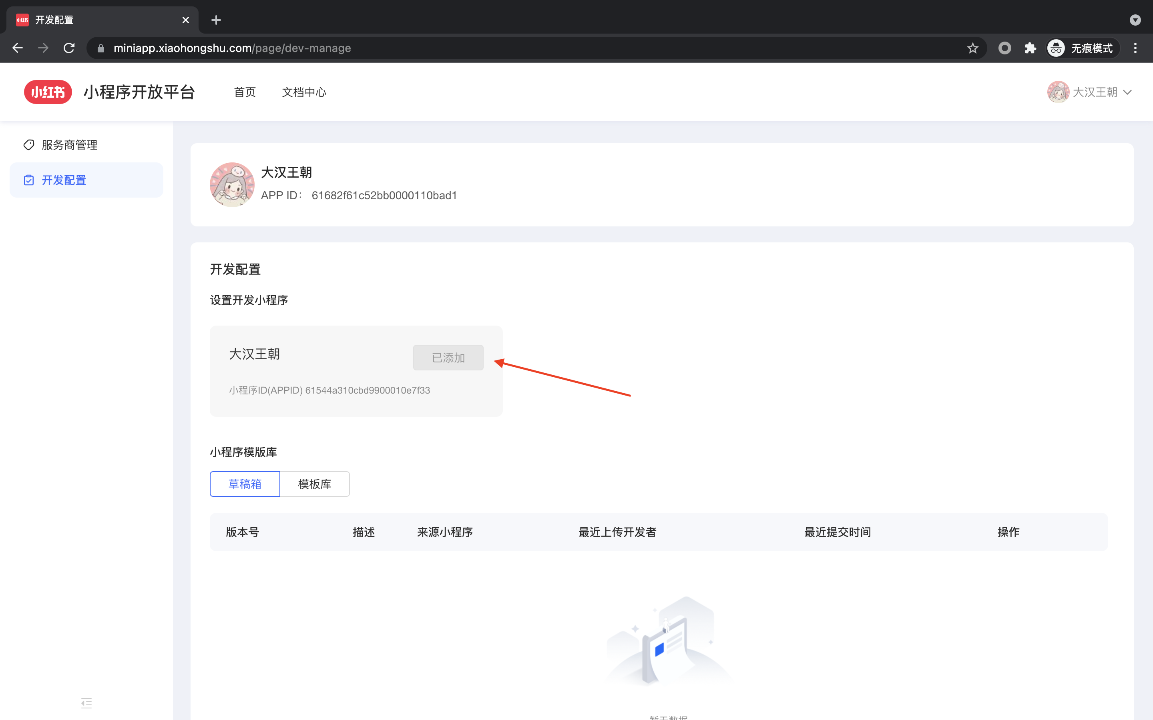Click the 服务商管理 tag icon
The image size is (1153, 720).
pyautogui.click(x=29, y=145)
